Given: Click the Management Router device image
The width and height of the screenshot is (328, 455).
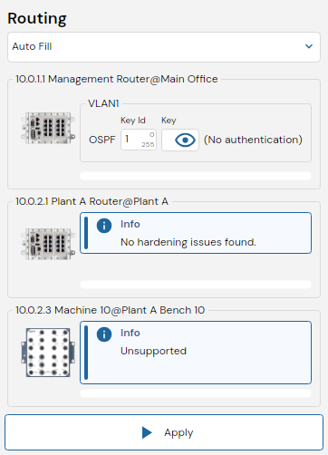Looking at the screenshot, I should coord(48,128).
